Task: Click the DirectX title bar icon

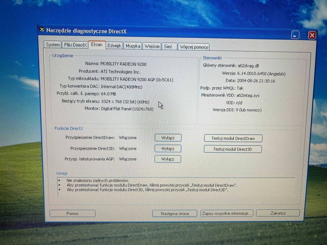Action: (x=42, y=29)
